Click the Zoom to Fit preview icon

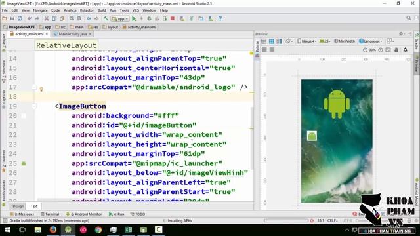click(388, 50)
